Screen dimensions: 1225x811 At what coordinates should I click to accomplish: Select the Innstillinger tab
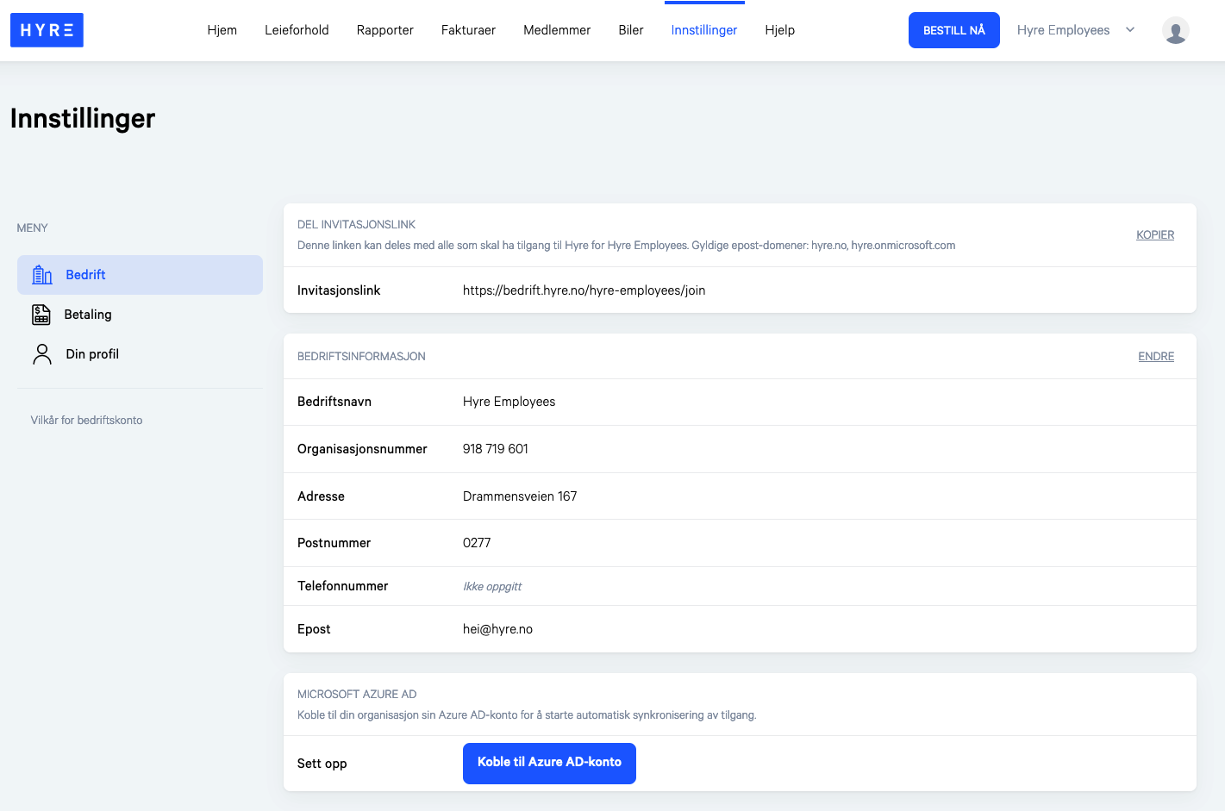point(704,30)
